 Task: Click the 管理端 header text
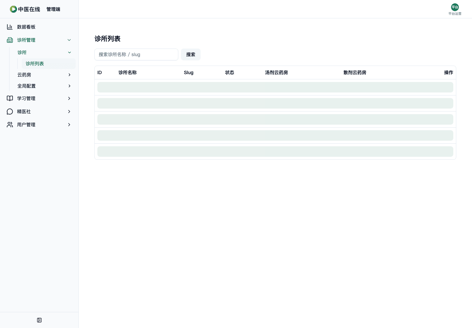click(x=53, y=9)
